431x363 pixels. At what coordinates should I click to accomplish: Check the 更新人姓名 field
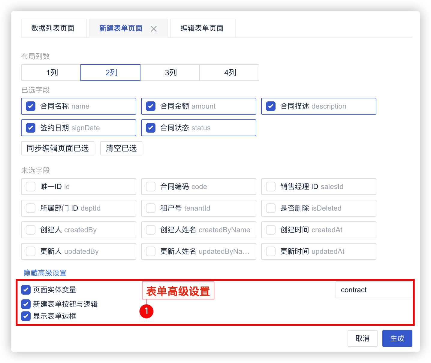tap(150, 251)
